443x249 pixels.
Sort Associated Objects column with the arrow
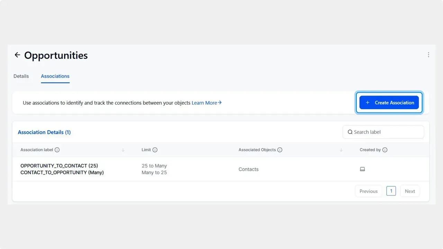(x=341, y=150)
